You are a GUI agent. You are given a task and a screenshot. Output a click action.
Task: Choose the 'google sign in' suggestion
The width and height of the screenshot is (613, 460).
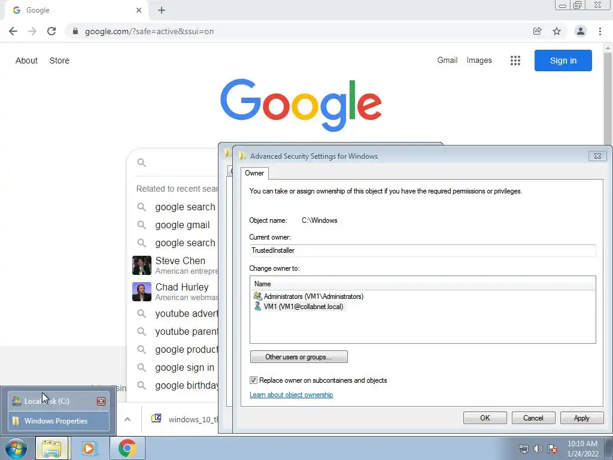click(184, 368)
